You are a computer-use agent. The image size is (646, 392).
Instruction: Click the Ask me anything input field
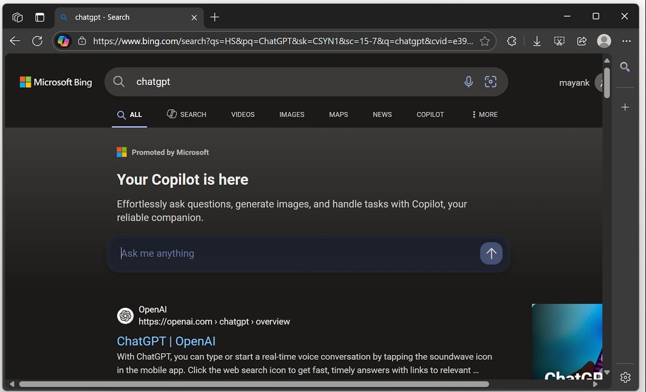[x=258, y=253]
